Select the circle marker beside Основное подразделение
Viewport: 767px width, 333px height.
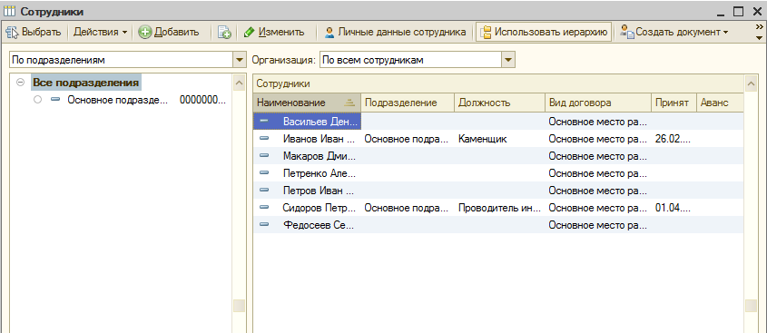coord(39,100)
